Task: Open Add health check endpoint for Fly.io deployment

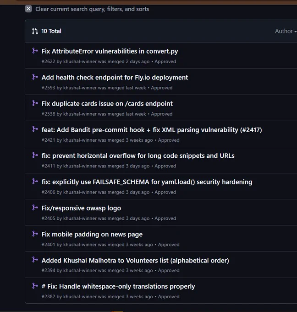Action: (115, 78)
